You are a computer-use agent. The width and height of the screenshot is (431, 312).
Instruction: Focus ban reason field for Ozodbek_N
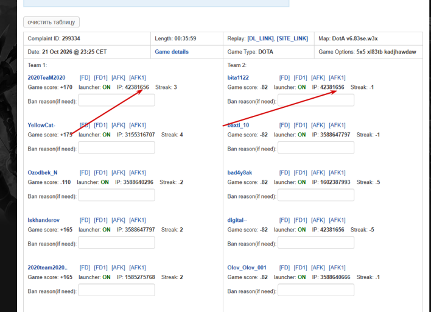(x=116, y=195)
